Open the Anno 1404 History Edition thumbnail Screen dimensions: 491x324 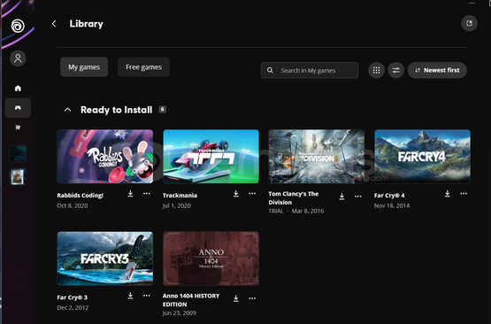tap(211, 258)
